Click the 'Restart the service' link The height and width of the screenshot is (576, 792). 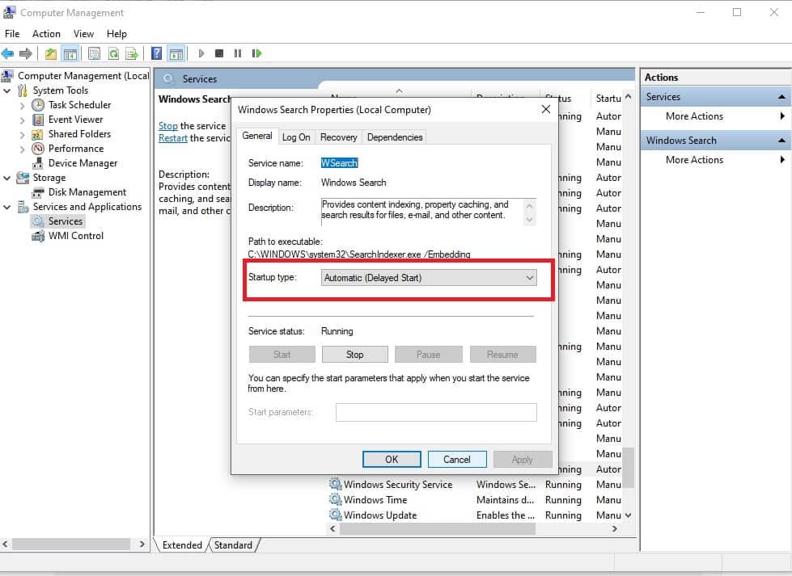pyautogui.click(x=173, y=138)
